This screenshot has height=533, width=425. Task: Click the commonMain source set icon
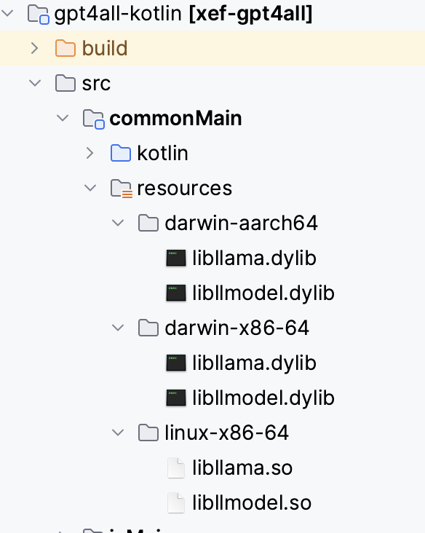pyautogui.click(x=93, y=119)
